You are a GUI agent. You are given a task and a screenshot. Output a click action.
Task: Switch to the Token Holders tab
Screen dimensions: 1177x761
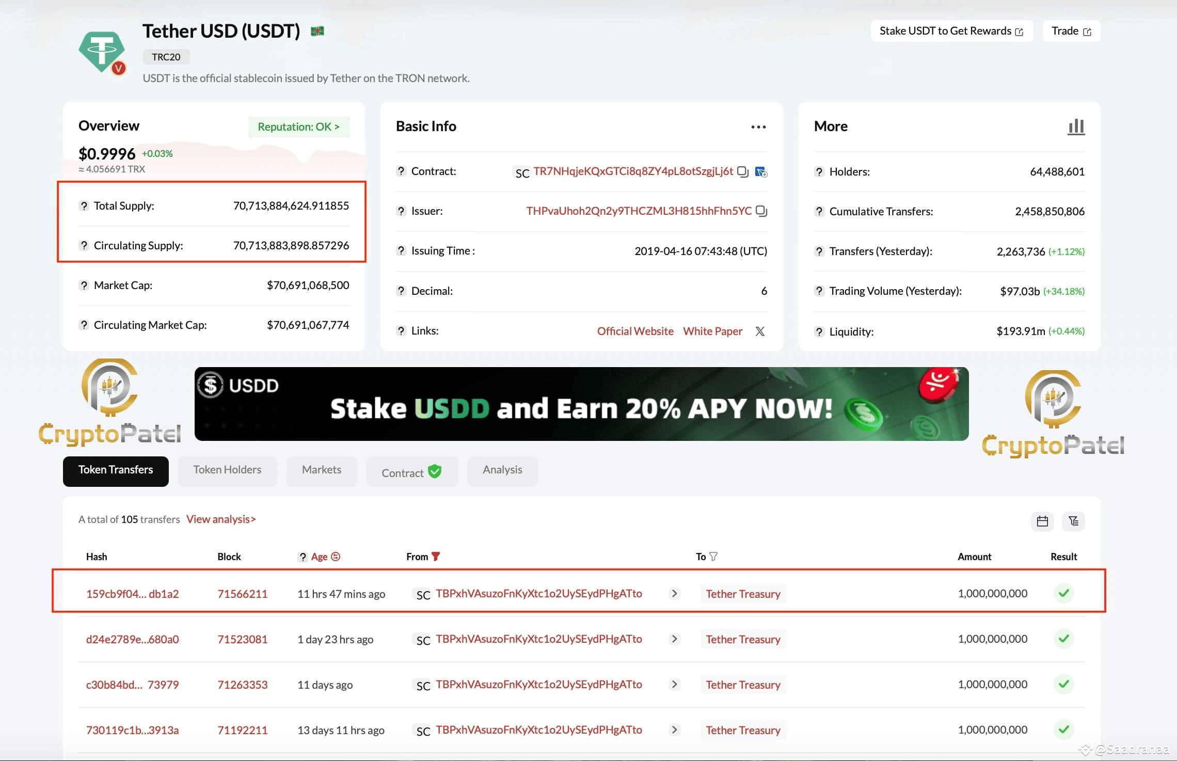227,471
